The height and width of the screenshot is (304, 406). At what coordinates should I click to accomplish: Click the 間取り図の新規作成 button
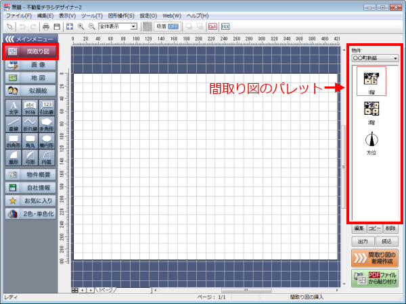coord(374,257)
